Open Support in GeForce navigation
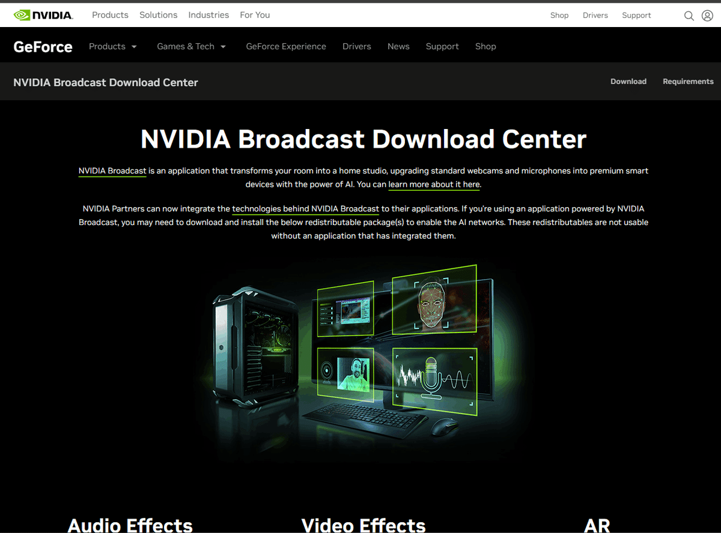Viewport: 721px width, 533px height. pyautogui.click(x=442, y=46)
